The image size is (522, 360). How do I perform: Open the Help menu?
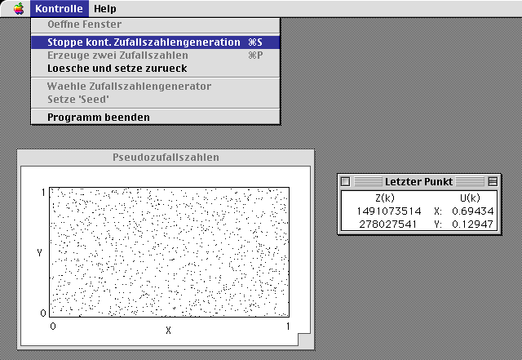tap(105, 9)
